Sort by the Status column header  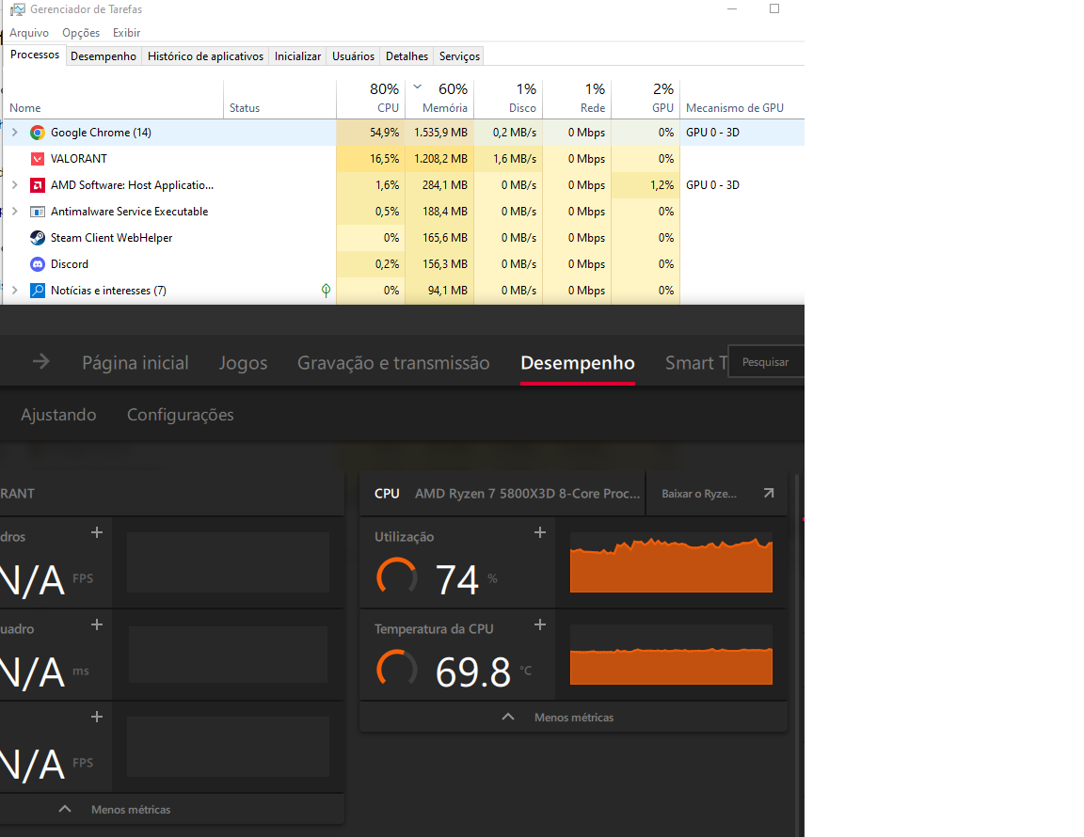[280, 100]
